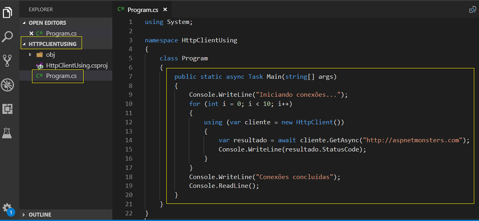The image size is (479, 221).
Task: Click the 'Console.ReadLine();' line
Action: pyautogui.click(x=224, y=186)
